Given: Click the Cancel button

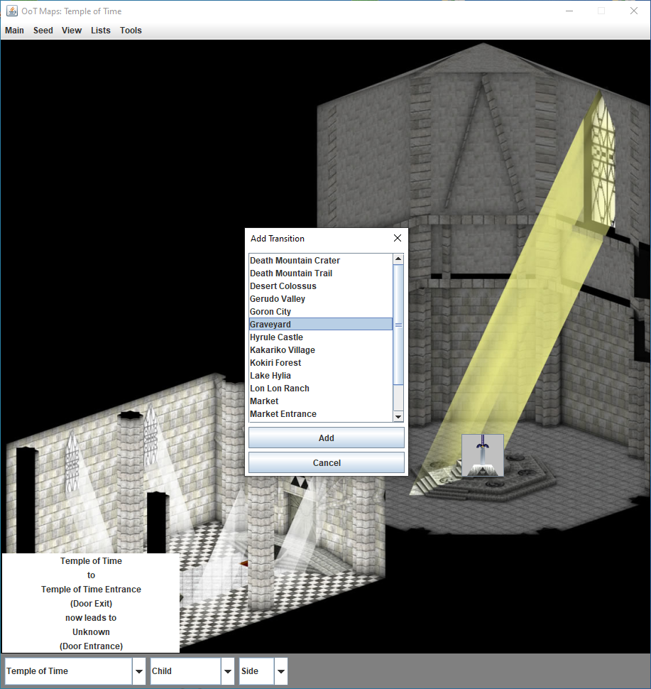Looking at the screenshot, I should [326, 462].
